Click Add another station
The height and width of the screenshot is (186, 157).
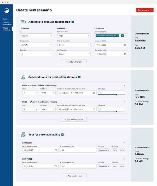(74, 119)
